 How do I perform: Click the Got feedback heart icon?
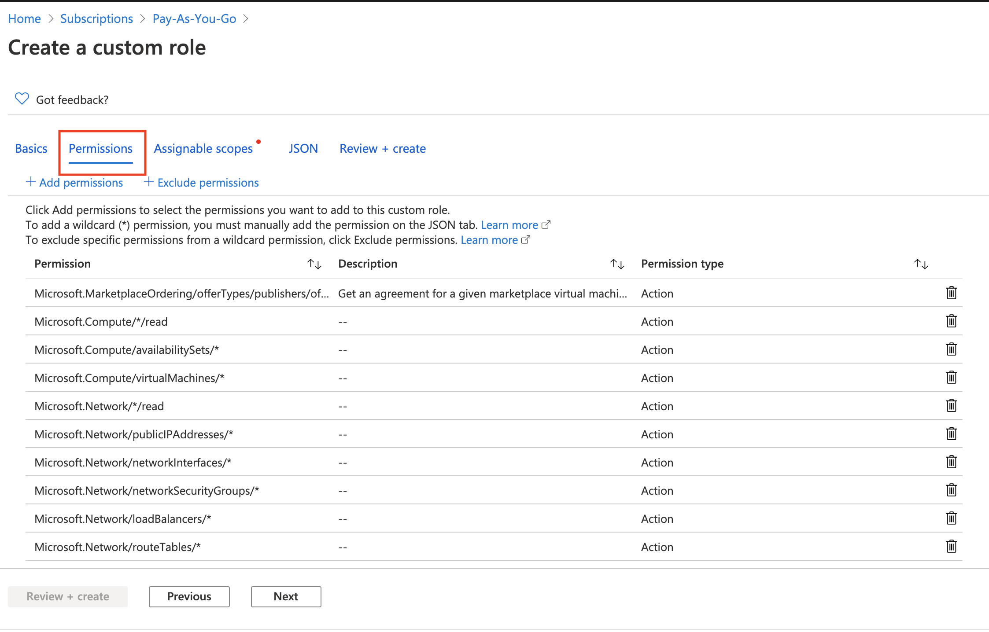click(22, 99)
